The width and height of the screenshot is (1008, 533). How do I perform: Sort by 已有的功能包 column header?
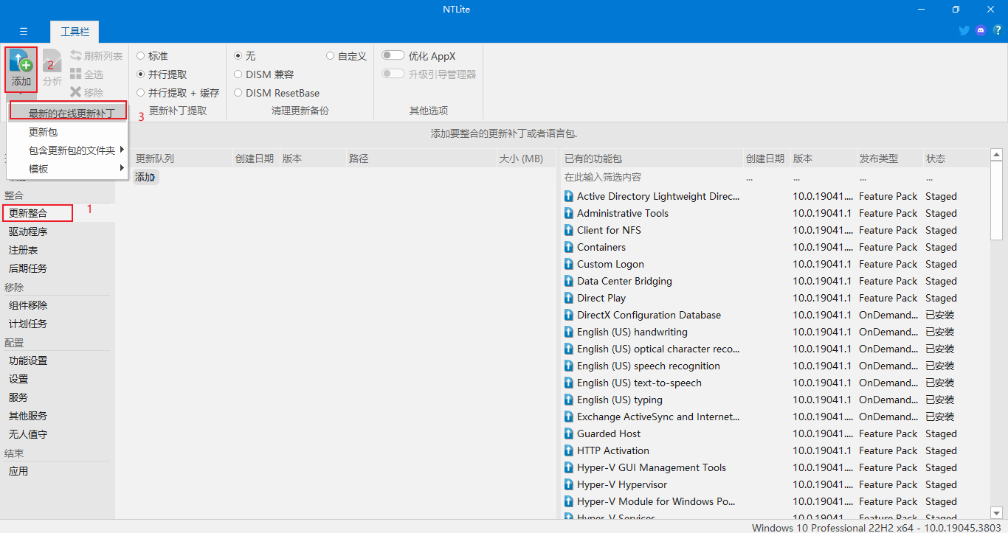652,158
